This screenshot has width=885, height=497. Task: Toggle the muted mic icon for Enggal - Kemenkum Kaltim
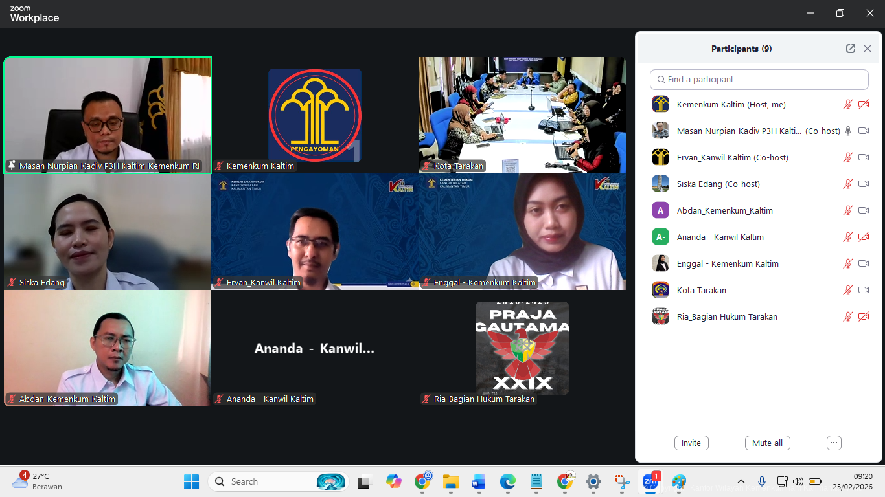[x=848, y=263]
